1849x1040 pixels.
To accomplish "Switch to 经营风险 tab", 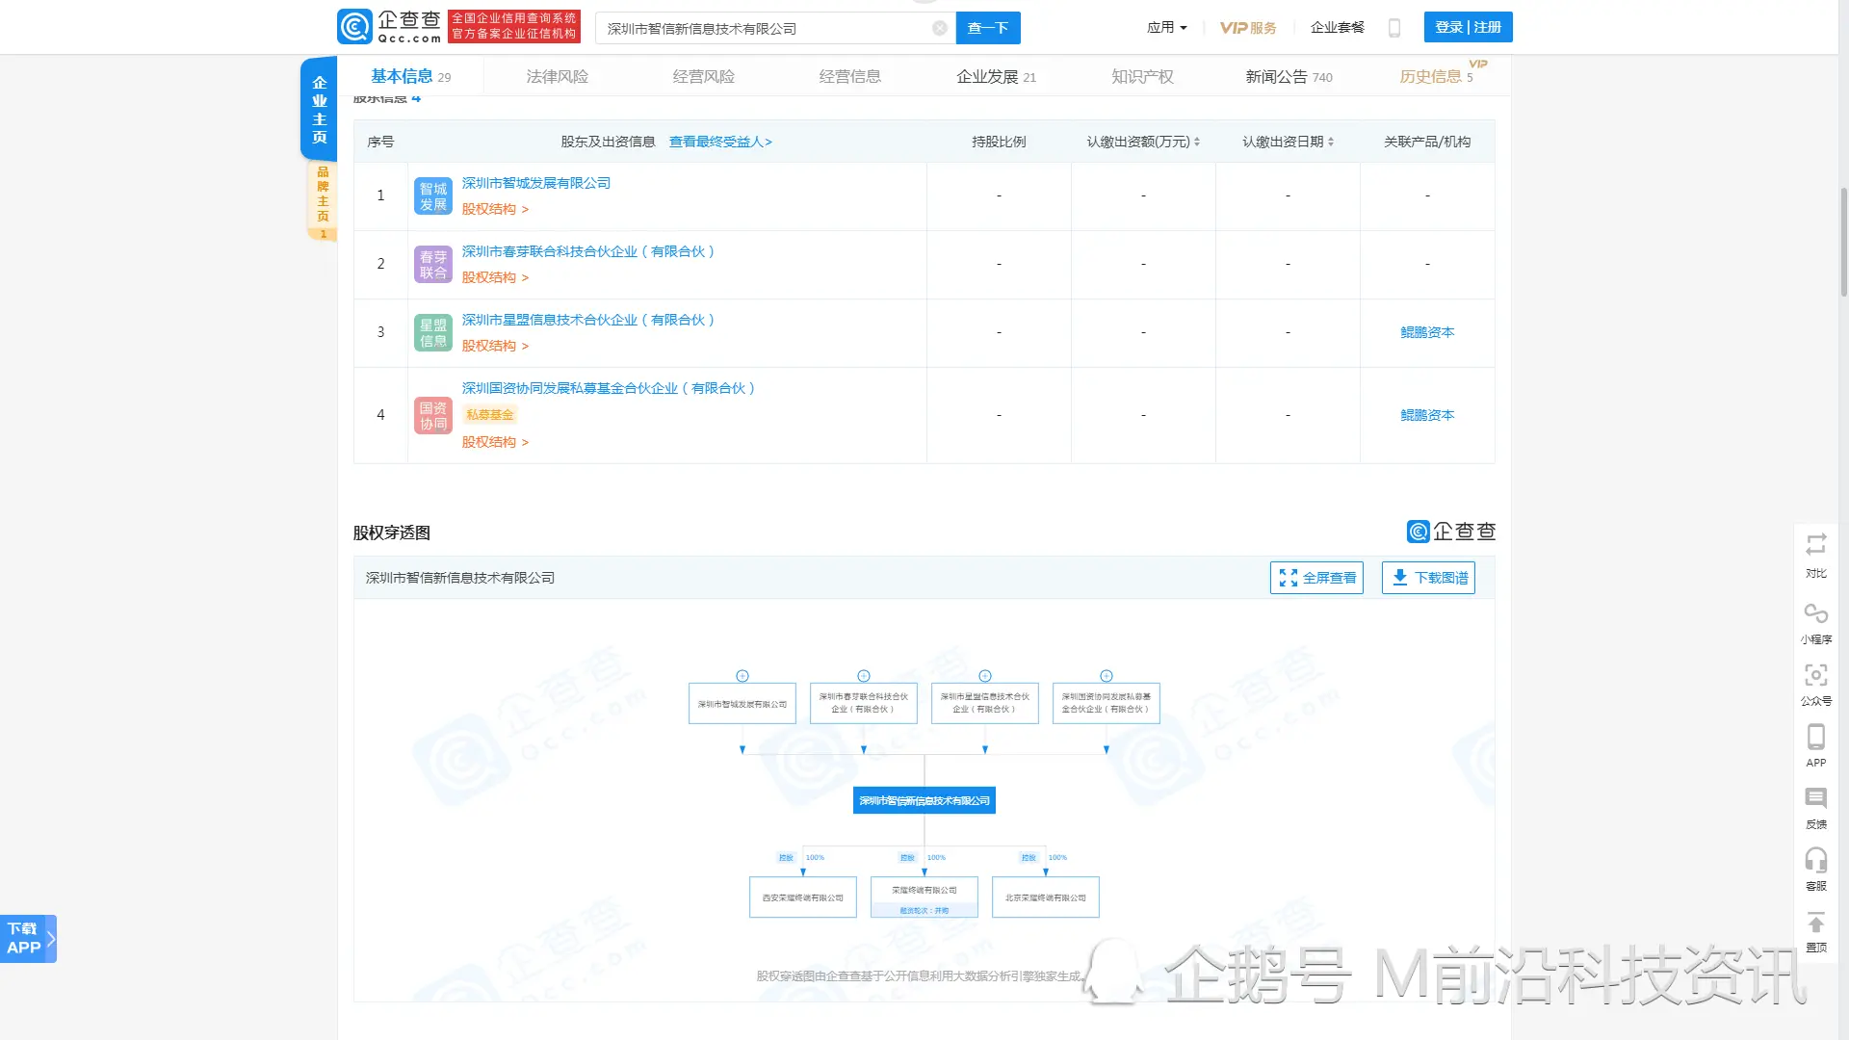I will coord(703,77).
